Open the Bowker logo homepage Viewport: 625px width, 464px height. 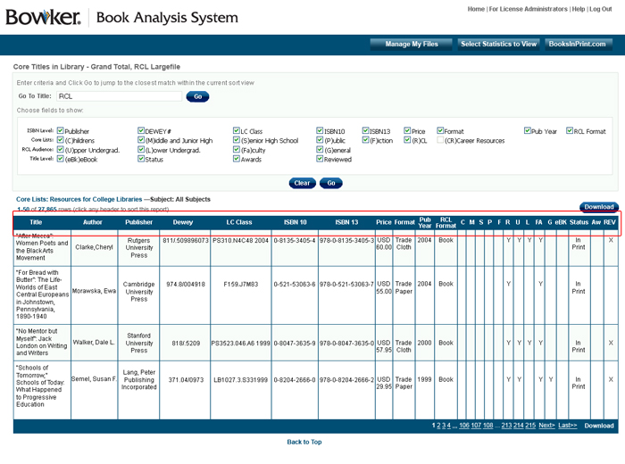[x=43, y=17]
